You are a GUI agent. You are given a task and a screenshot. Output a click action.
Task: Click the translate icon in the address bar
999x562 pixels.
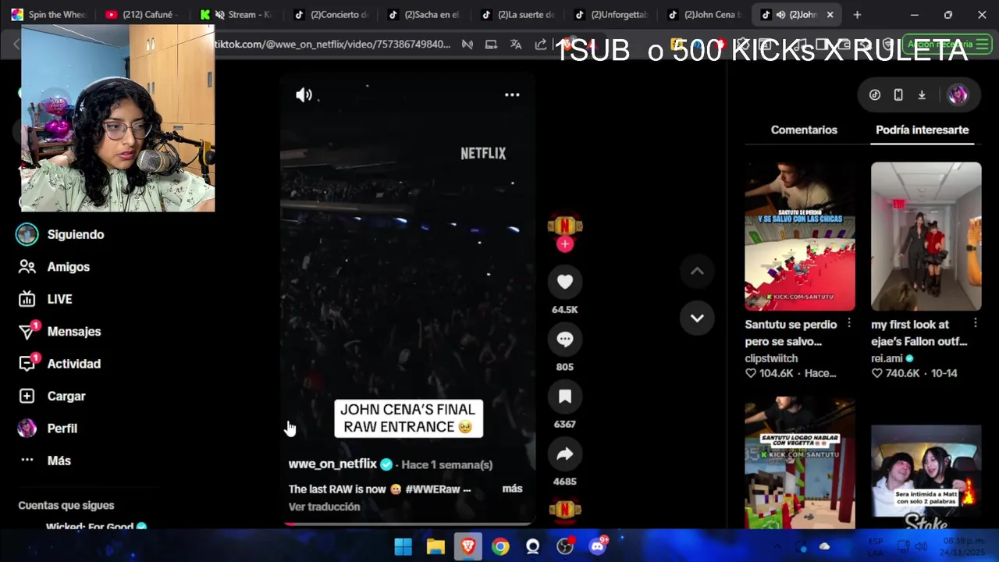[516, 44]
